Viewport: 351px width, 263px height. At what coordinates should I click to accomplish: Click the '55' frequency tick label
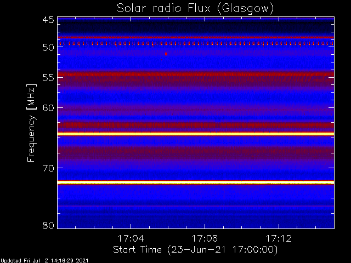tap(48, 78)
